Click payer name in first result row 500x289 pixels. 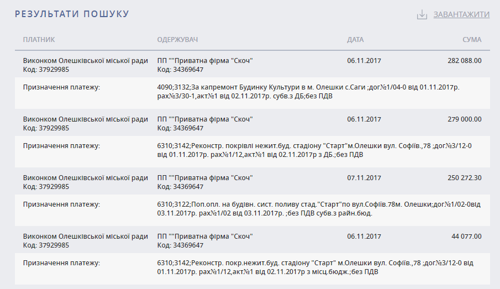pyautogui.click(x=86, y=61)
